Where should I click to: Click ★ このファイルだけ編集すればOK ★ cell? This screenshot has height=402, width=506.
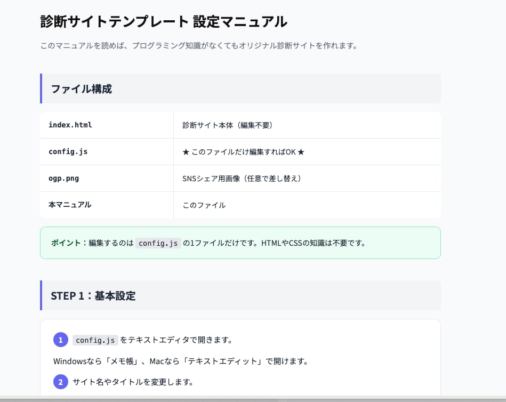coord(307,152)
